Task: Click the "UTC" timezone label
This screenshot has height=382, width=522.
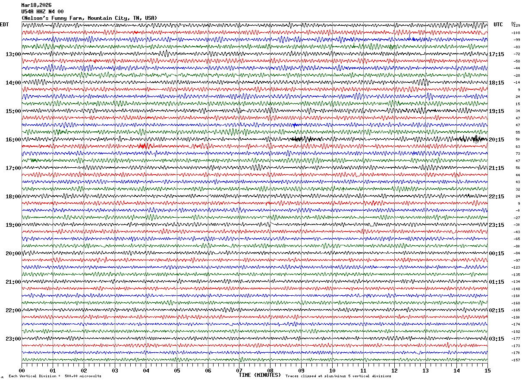Action: pos(498,25)
